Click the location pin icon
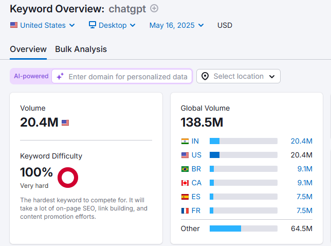This screenshot has width=331, height=246. [x=205, y=76]
